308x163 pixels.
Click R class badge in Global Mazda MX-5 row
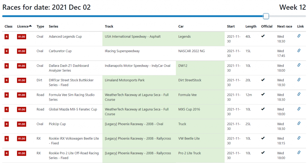pos(7,109)
